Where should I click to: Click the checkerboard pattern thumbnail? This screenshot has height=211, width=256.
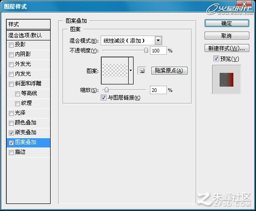pos(115,71)
